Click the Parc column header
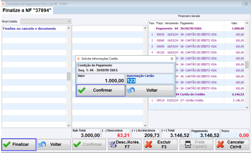The height and width of the screenshot is (153, 251). click(152, 23)
